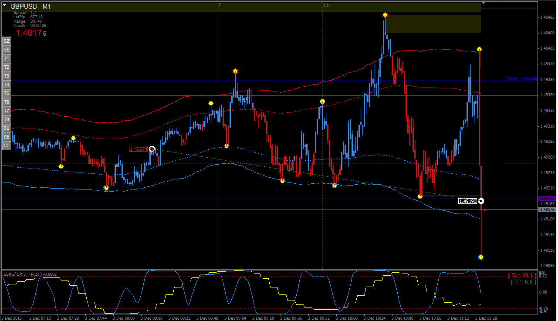Select the 1.49274 trade entry circle
Image resolution: width=558 pixels, height=321 pixels.
(x=152, y=149)
